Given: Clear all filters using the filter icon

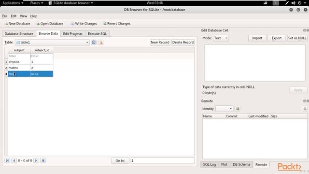Looking at the screenshot, I should tap(100, 42).
